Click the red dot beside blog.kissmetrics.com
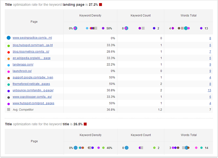This screenshot has width=218, height=158. [x=8, y=52]
